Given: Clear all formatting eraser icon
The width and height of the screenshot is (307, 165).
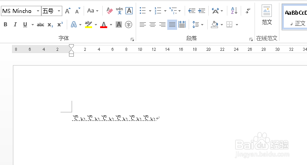Looking at the screenshot, I should (109, 11).
